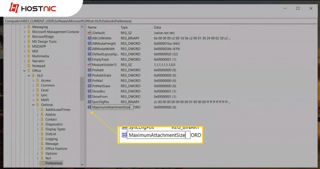Click the PinMailSizes DWORD icon
320x169 pixels.
89,86
